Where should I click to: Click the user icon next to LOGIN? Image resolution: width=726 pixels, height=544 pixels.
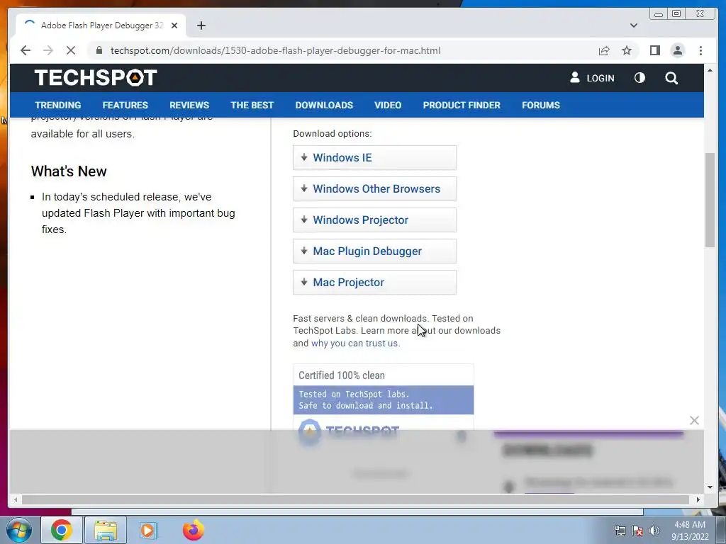[x=574, y=77]
